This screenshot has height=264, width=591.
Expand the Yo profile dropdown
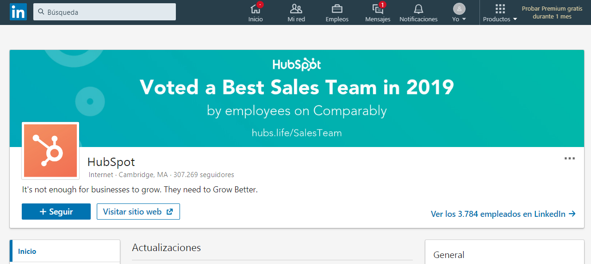tap(459, 12)
